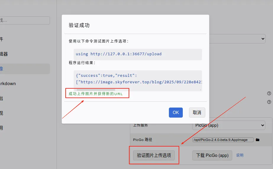Open the 说明 link
Screen dimensions: 273x169
click(240, 155)
